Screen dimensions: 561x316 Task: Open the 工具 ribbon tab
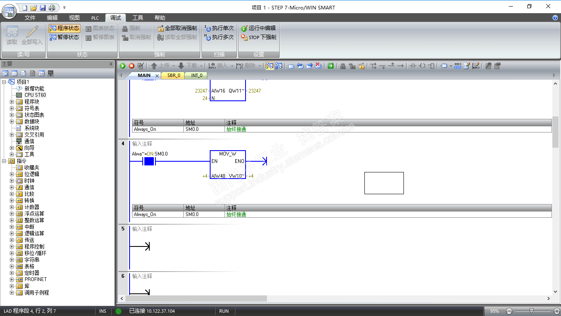[138, 18]
